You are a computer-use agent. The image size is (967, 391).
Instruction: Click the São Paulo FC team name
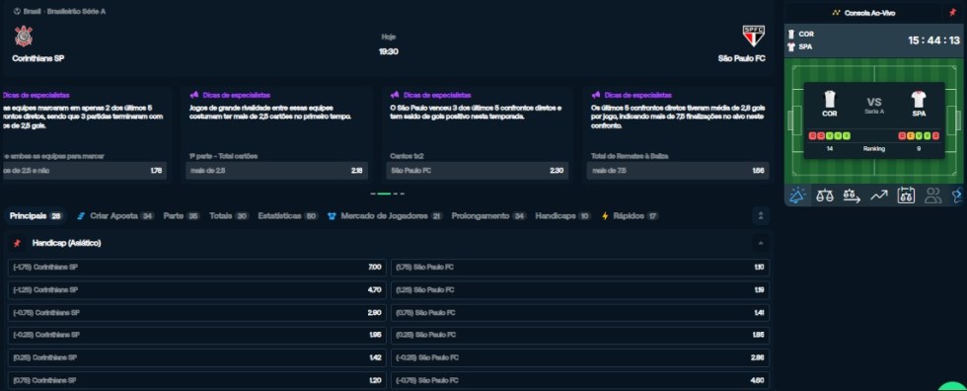742,58
